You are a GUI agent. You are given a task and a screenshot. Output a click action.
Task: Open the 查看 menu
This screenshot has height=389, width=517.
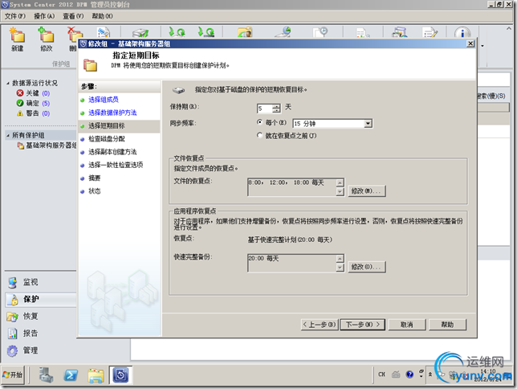73,16
